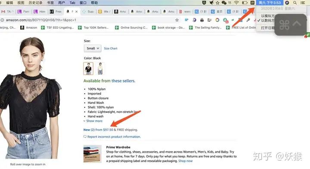
Task: Click the Wi-Fi status icon
Action: (x=236, y=3)
